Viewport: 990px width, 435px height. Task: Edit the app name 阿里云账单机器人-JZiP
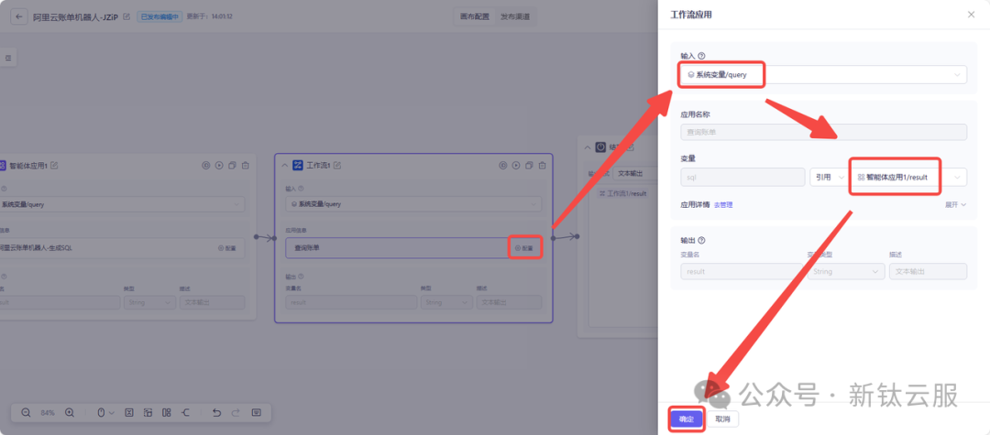[126, 16]
